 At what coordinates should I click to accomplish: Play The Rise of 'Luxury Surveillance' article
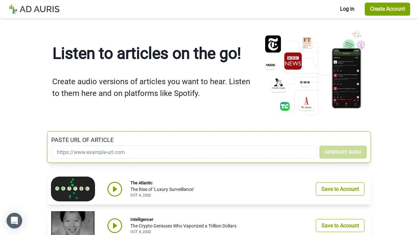click(x=115, y=189)
